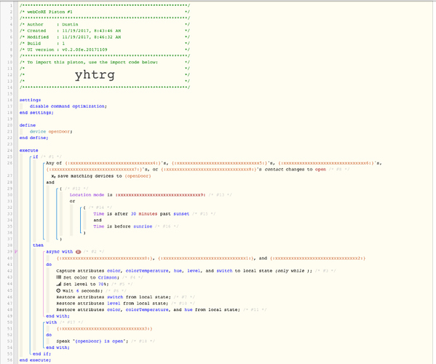Screen dimensions: 436x364
Task: Open the settings block header
Action: [x=30, y=100]
